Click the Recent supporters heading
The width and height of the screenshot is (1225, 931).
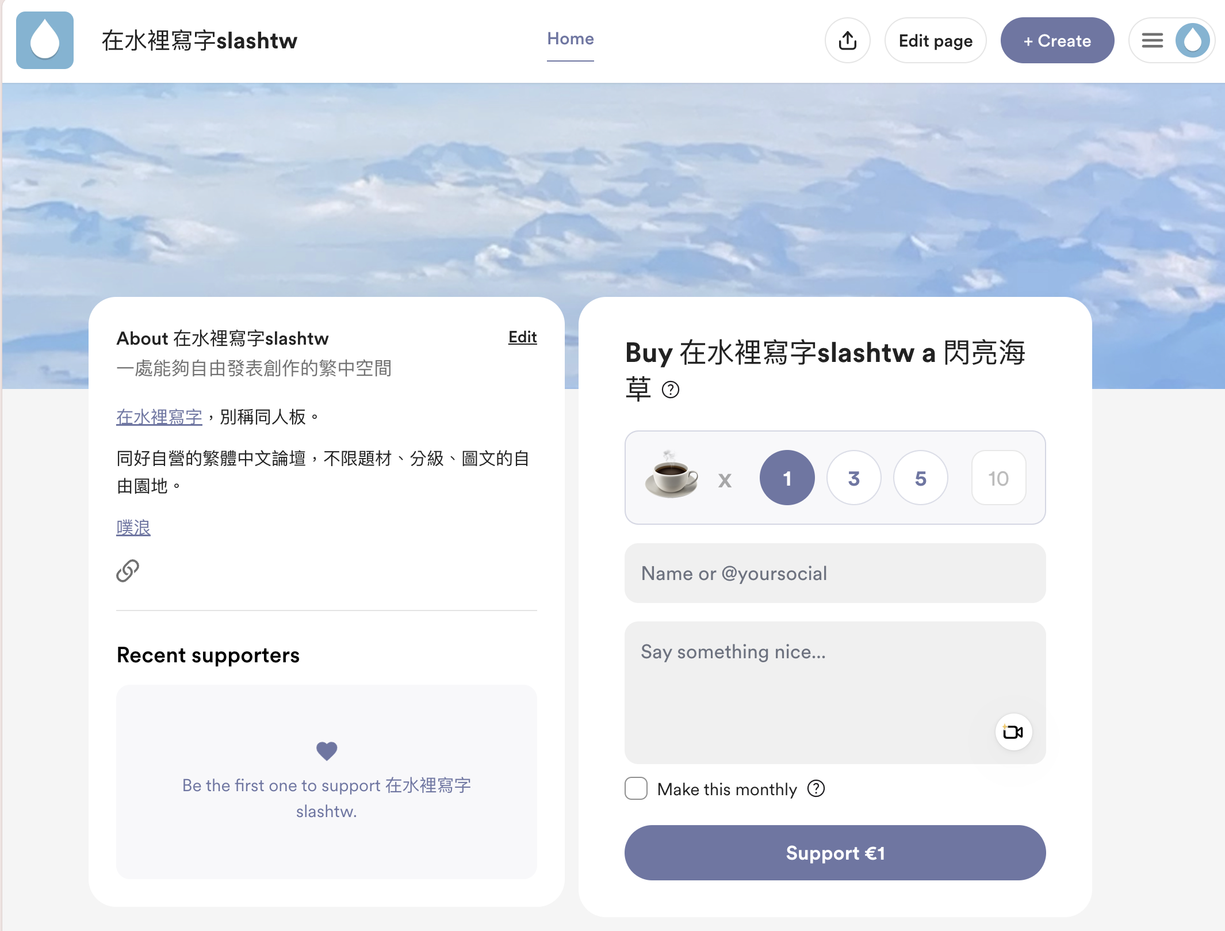pos(208,655)
